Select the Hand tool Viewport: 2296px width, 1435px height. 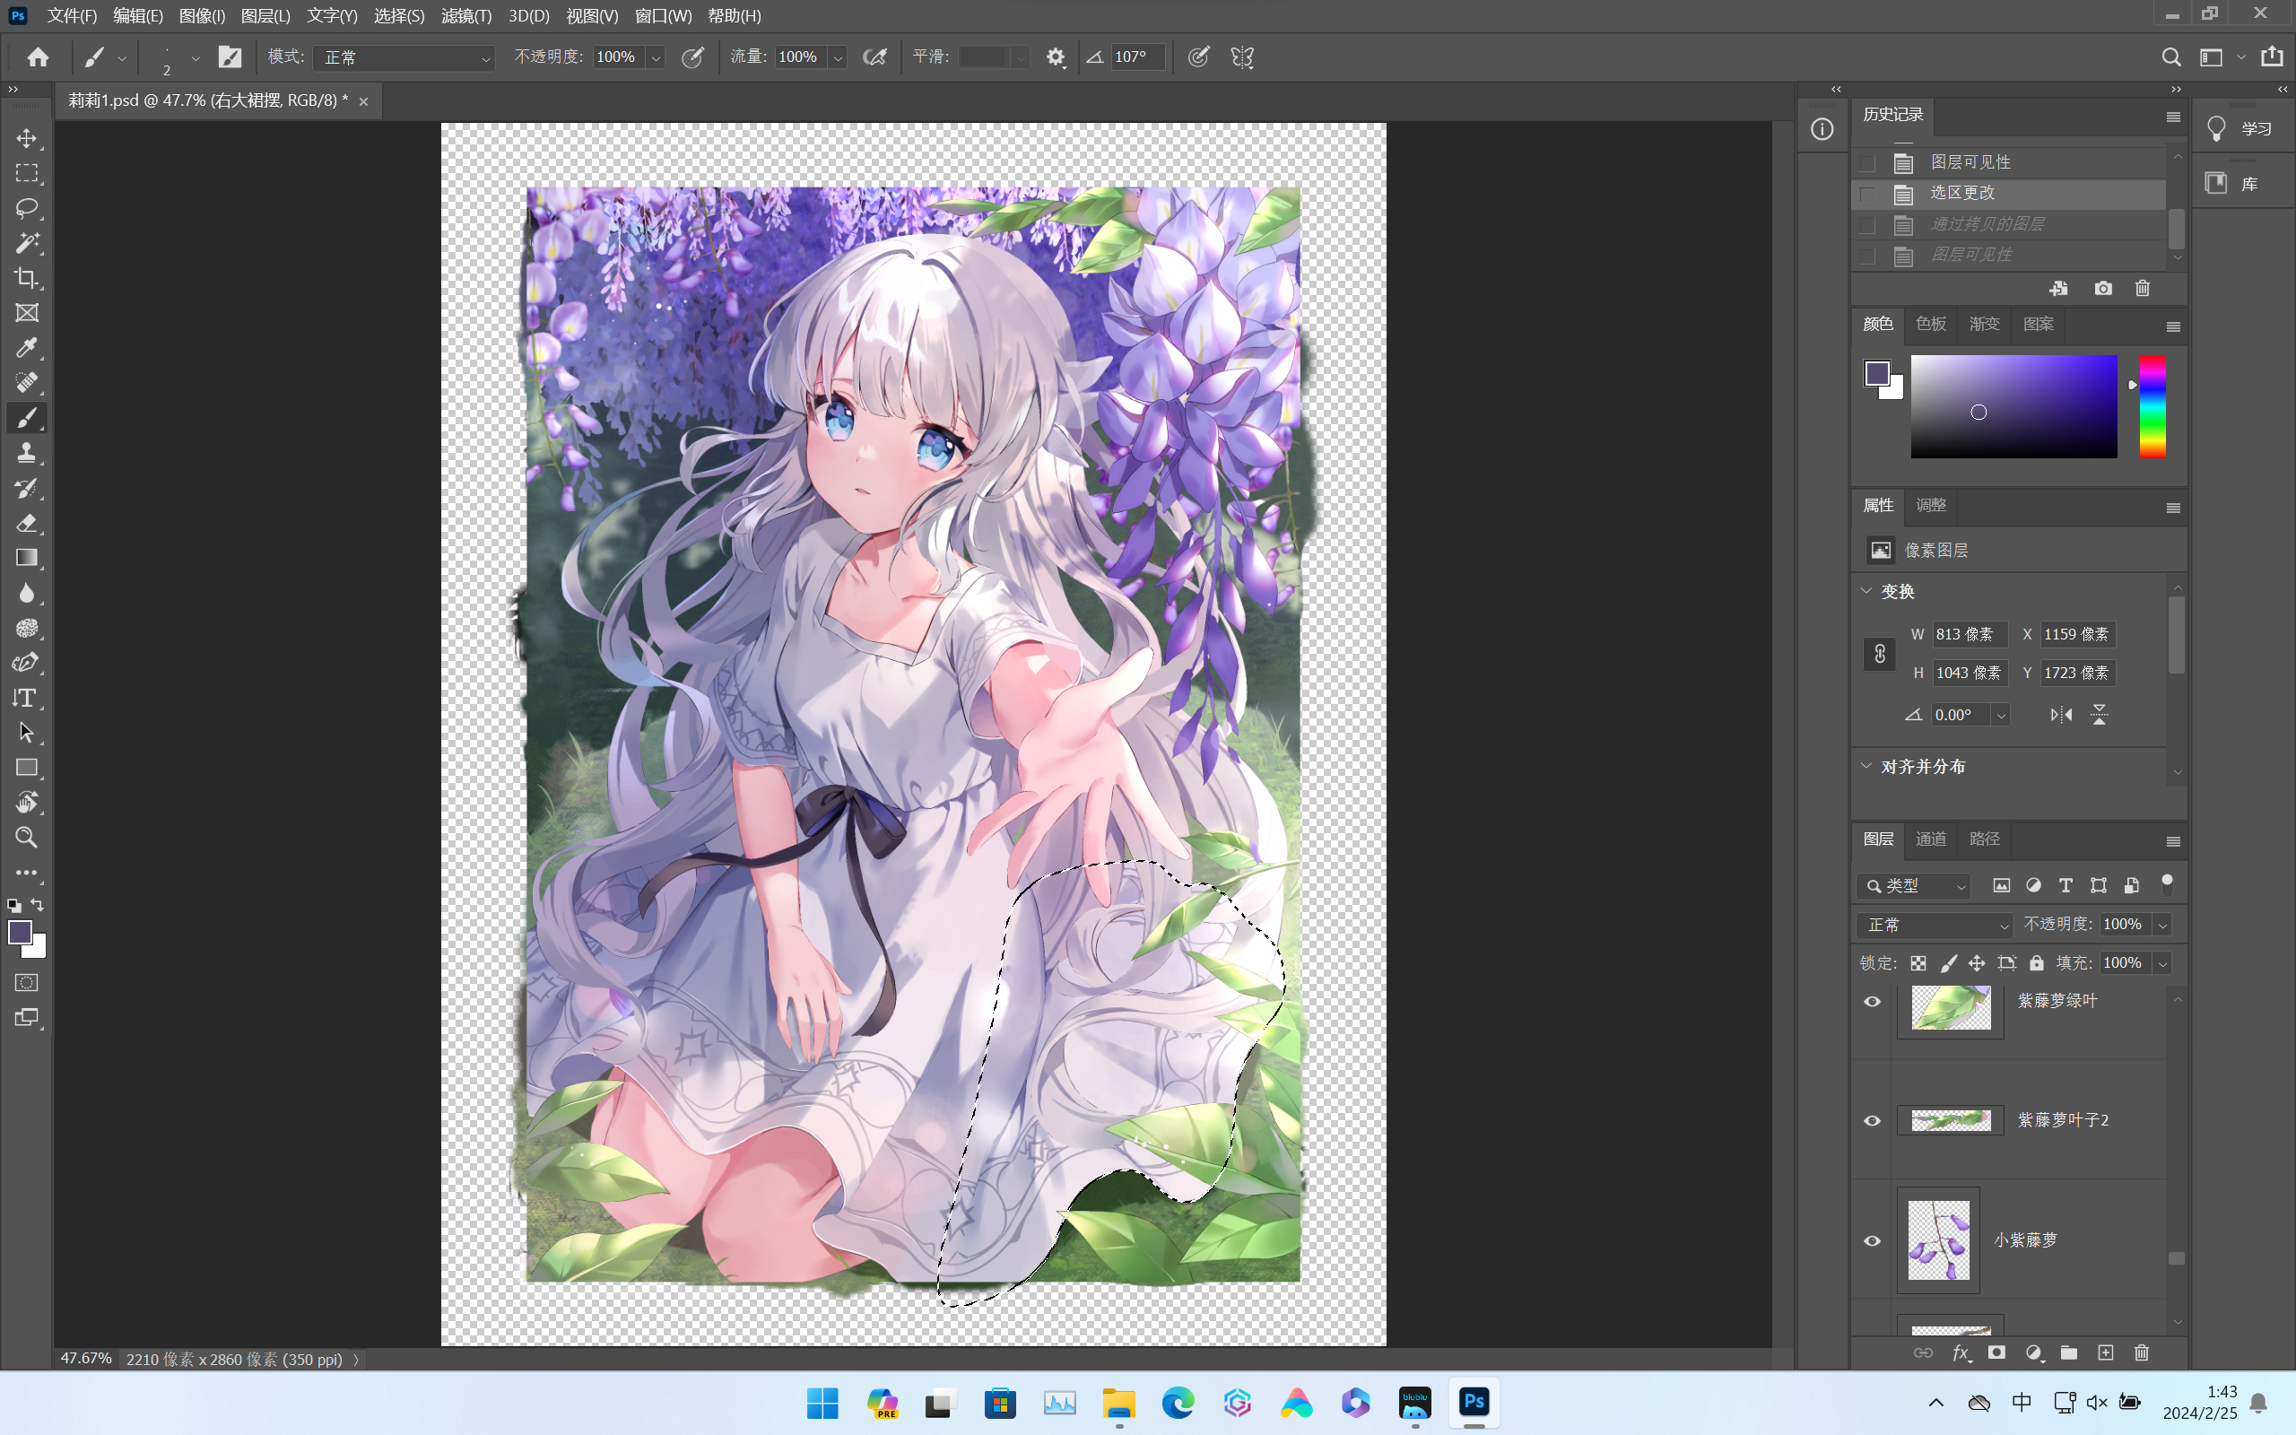pos(27,803)
